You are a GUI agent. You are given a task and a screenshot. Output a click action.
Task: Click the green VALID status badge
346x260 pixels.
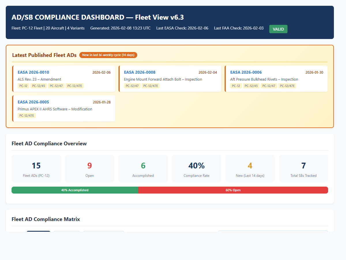pos(278,29)
